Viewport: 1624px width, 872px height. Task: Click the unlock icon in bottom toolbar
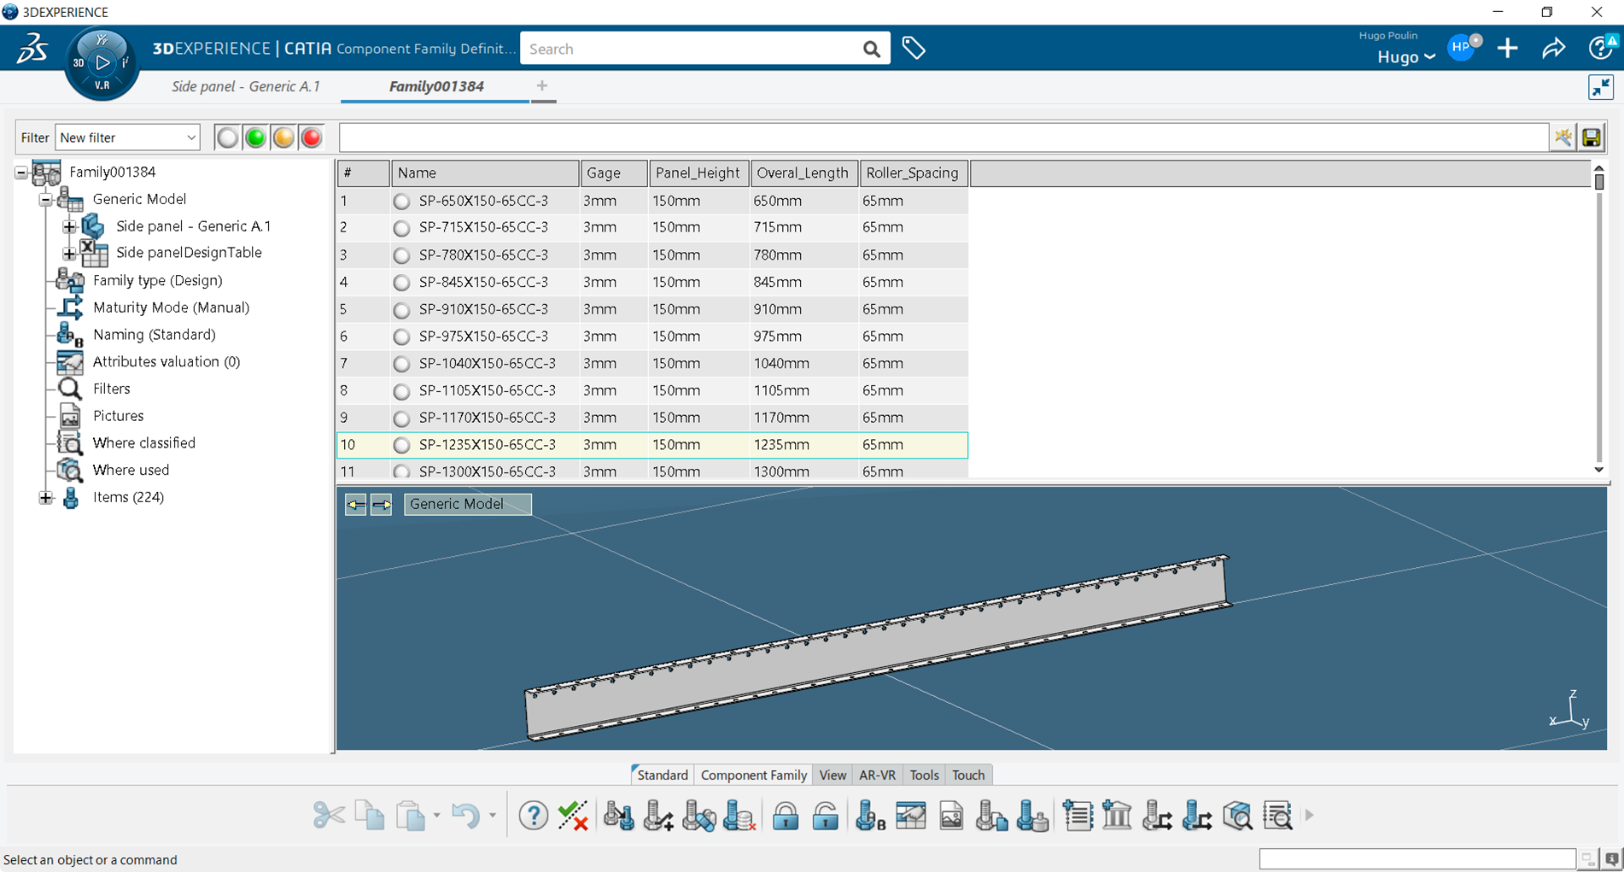(825, 816)
